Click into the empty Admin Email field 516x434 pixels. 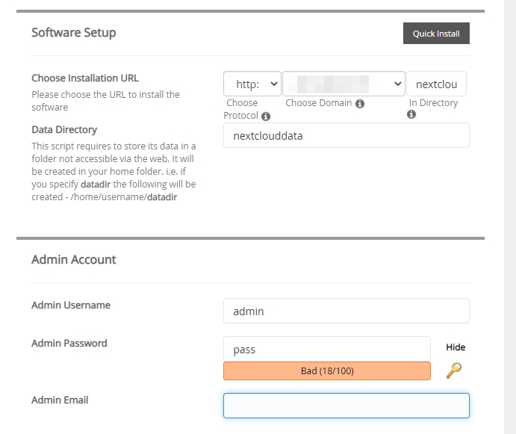pos(346,406)
